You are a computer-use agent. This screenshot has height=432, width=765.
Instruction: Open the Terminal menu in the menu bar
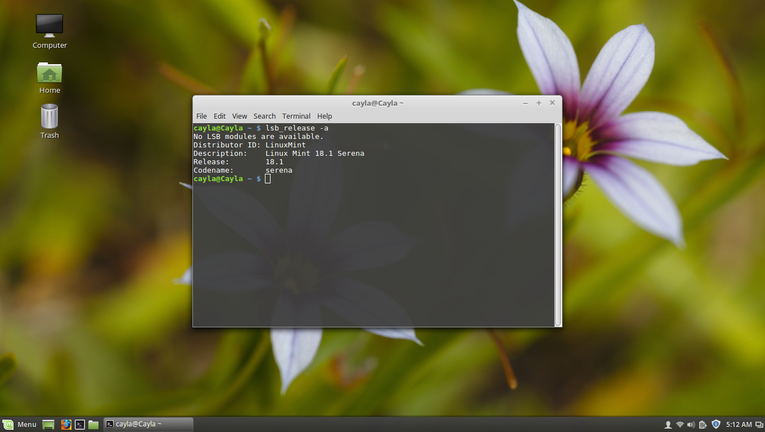pyautogui.click(x=296, y=116)
